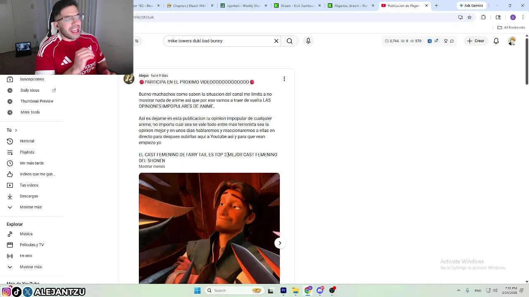This screenshot has width=529, height=297.
Task: Open post options three-dot menu
Action: (284, 79)
